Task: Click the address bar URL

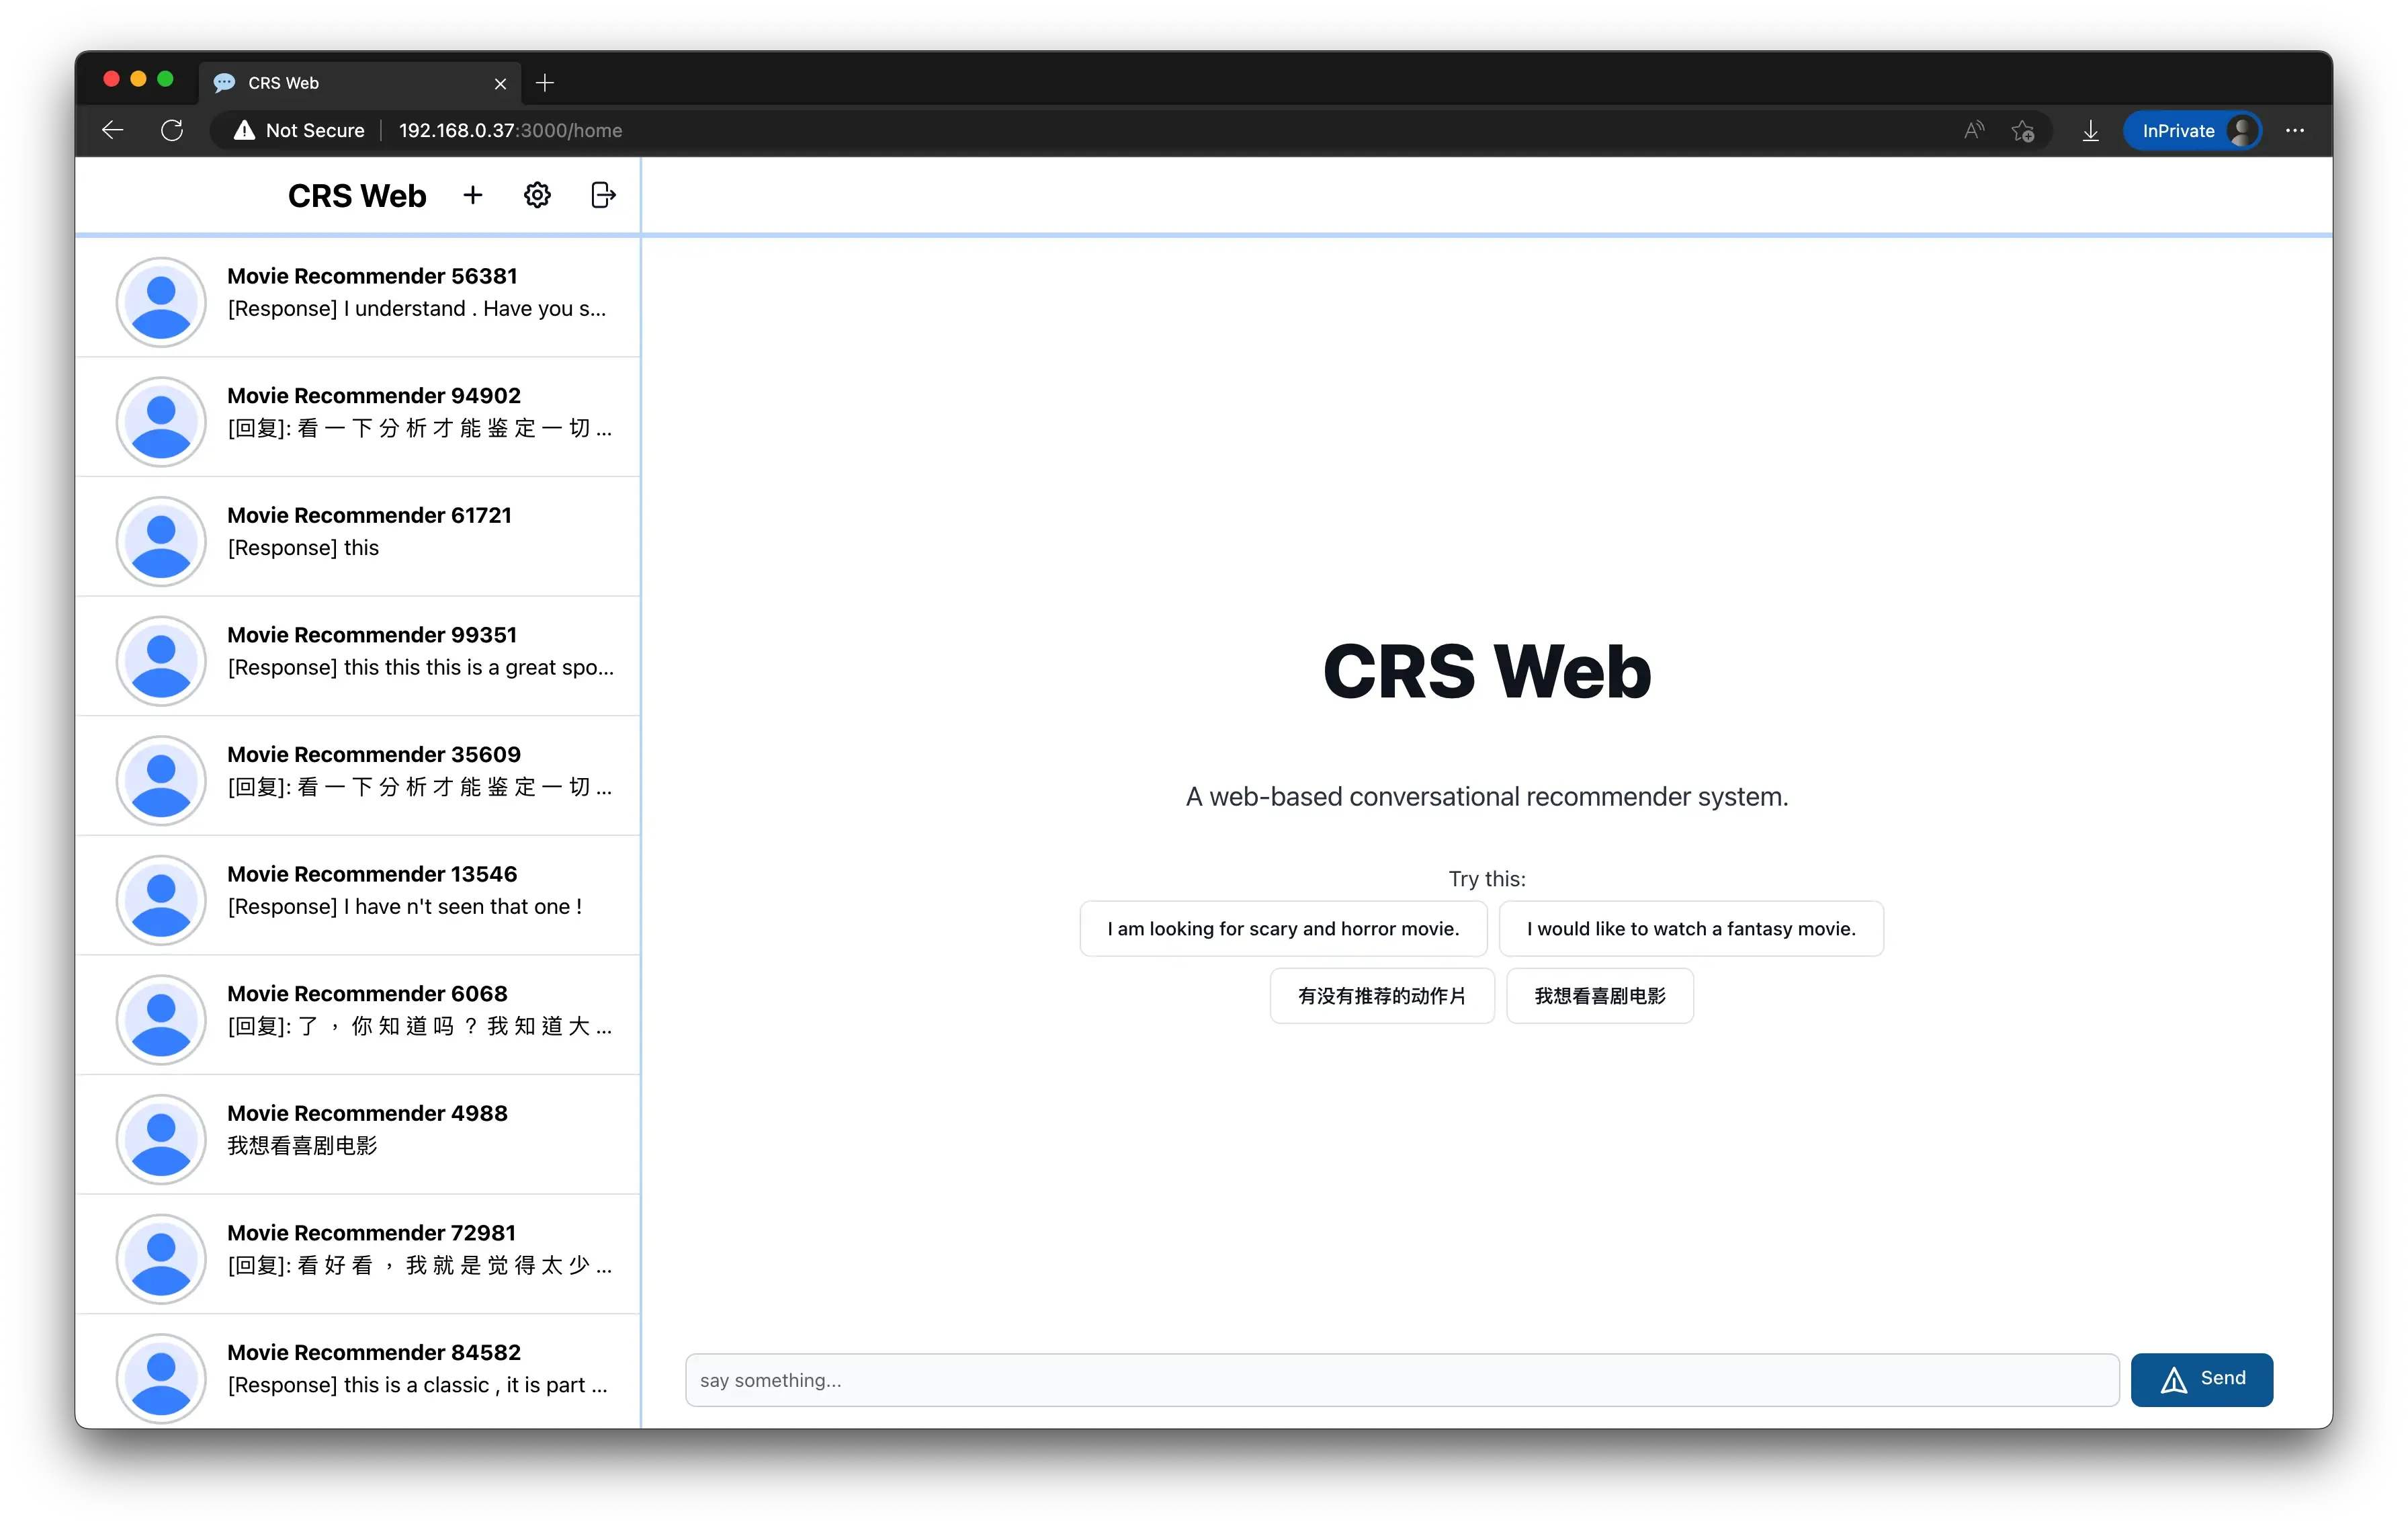Action: pos(510,130)
